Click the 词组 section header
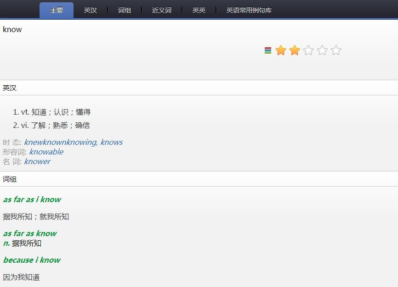 point(199,179)
